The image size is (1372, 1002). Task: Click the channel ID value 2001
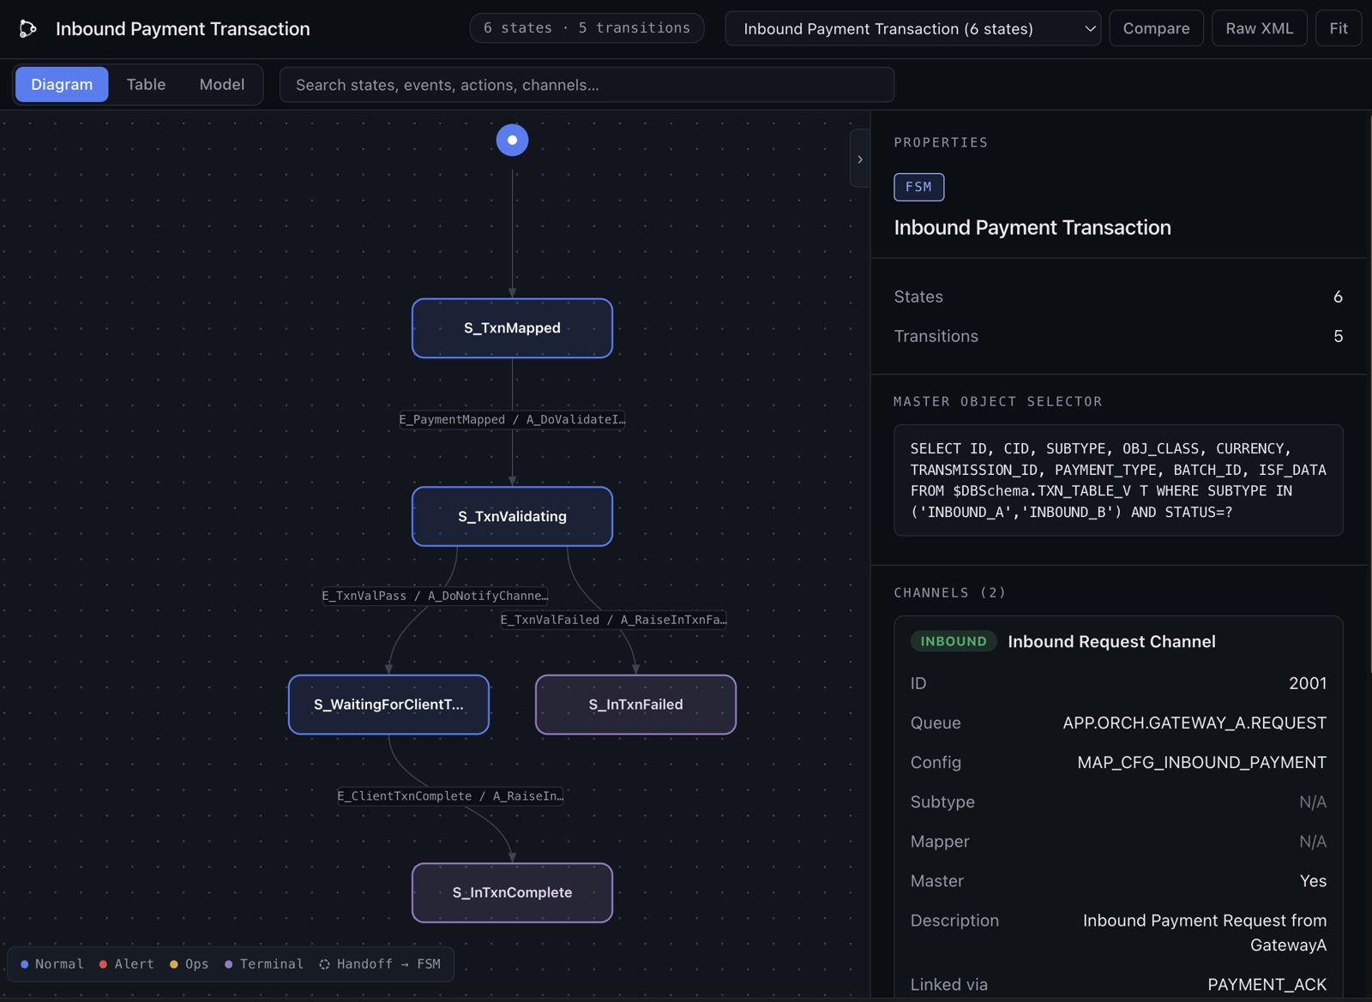tap(1308, 683)
